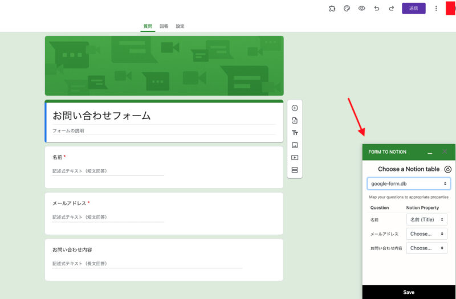Add an image from side toolbar
Screen dimensions: 456x299
click(295, 145)
